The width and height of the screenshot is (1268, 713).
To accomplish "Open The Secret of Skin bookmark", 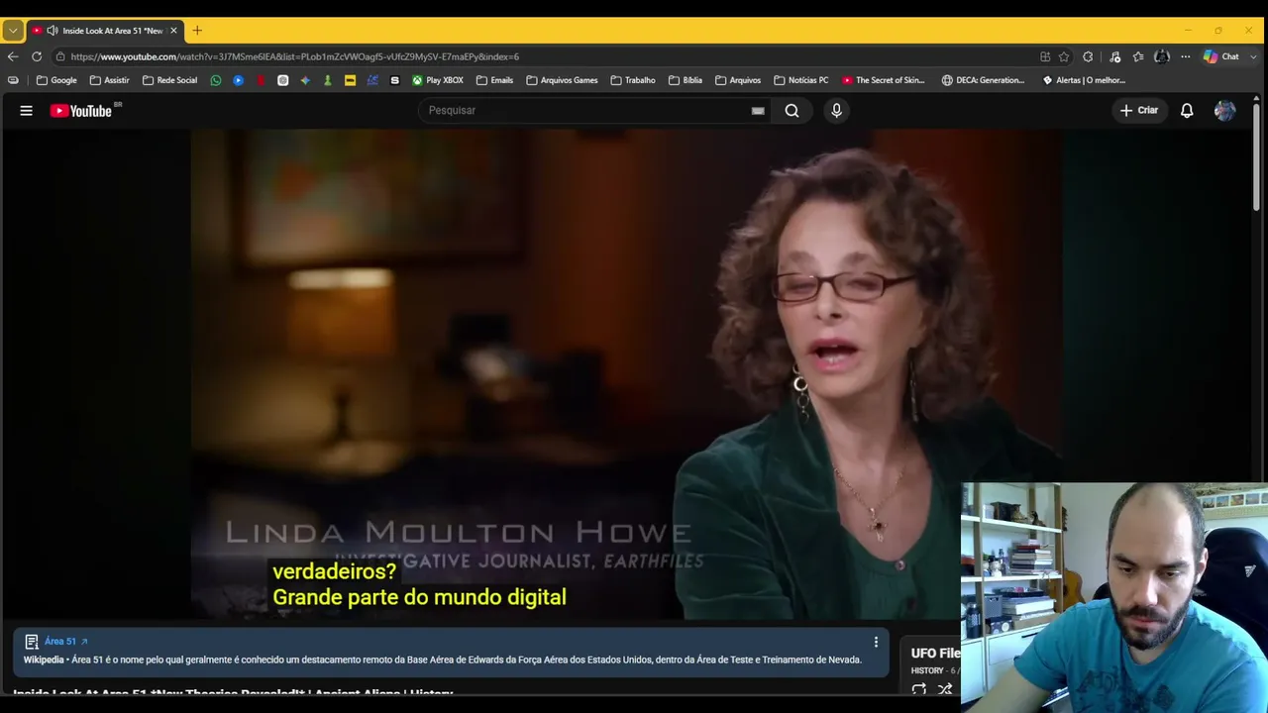I will click(x=884, y=80).
